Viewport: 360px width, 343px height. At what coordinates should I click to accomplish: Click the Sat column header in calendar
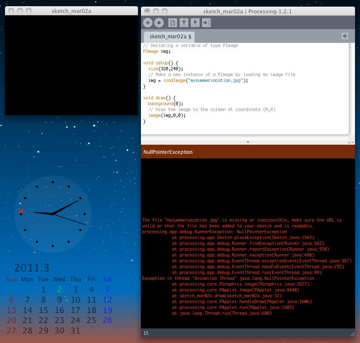[x=107, y=279]
